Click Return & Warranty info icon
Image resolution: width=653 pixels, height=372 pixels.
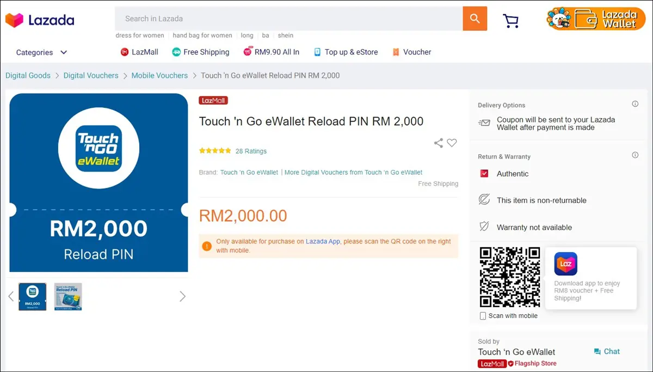[x=635, y=155]
